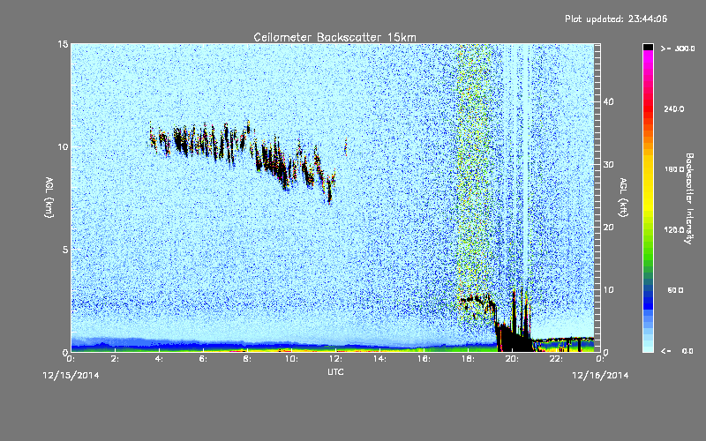
Task: Click the black top of the colorbar
Action: pos(648,47)
